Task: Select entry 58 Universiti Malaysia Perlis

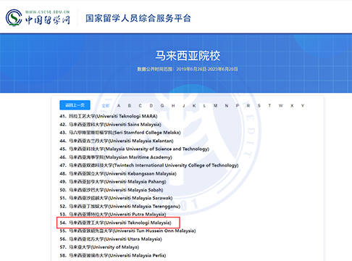Action: coord(113,255)
